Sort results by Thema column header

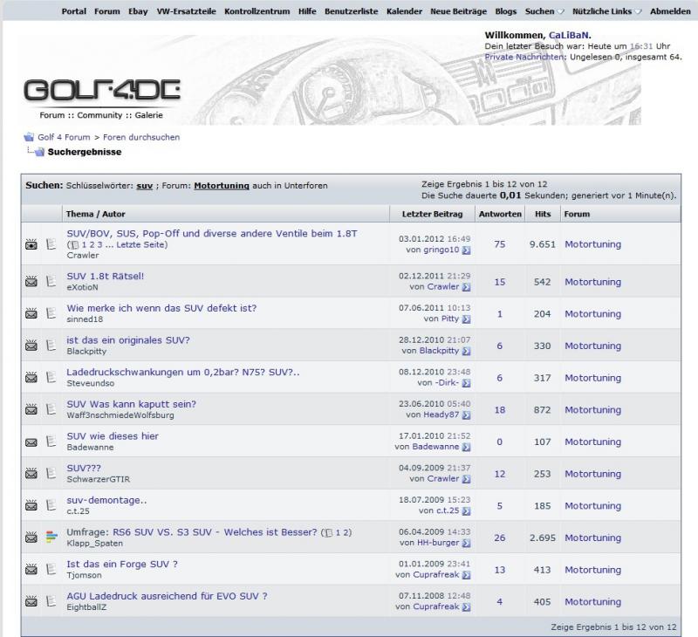79,214
